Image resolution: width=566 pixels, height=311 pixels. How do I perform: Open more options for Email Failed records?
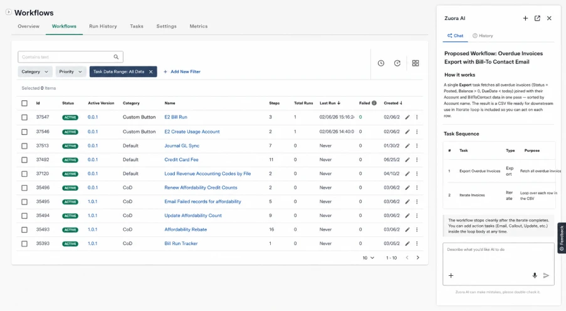tap(417, 202)
